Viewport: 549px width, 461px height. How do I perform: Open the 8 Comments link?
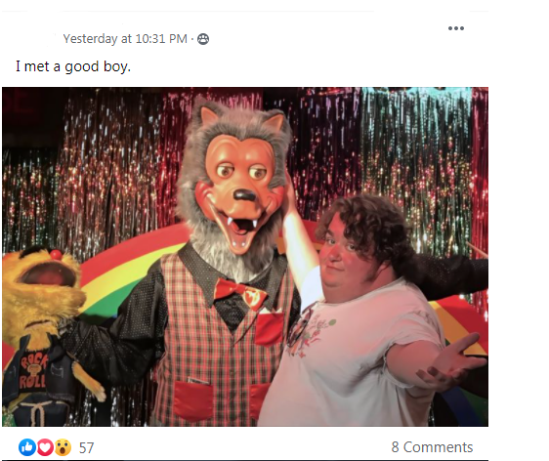tap(432, 447)
